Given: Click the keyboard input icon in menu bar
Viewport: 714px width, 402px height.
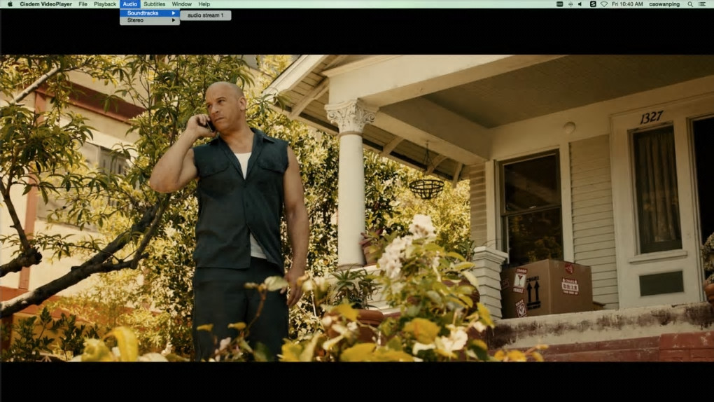Looking at the screenshot, I should point(559,4).
